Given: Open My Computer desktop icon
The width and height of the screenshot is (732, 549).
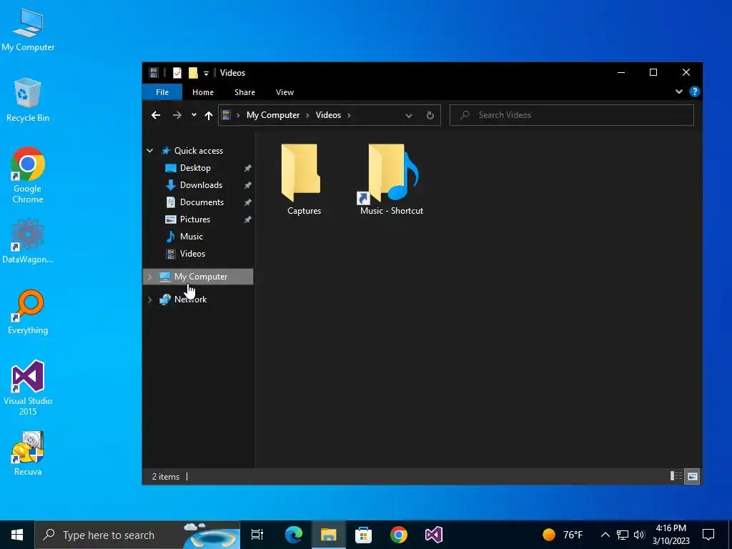Looking at the screenshot, I should pos(28,30).
